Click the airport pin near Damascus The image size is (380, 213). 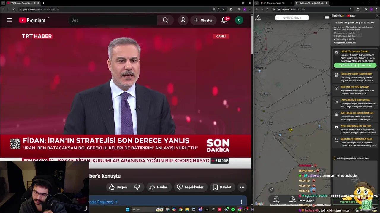(260, 71)
